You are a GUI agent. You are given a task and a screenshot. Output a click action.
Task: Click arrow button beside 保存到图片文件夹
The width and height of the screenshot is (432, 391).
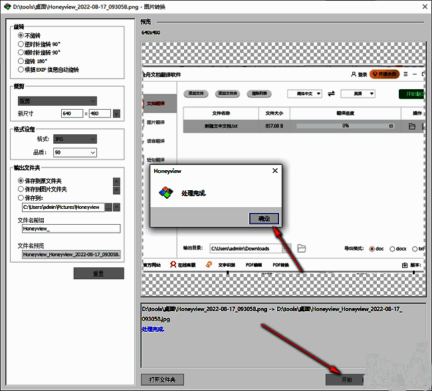117,190
